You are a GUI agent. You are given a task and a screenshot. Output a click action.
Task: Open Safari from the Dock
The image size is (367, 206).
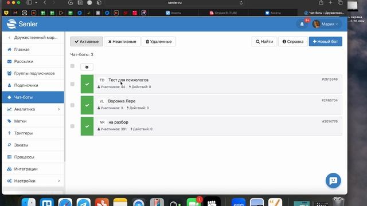65,202
